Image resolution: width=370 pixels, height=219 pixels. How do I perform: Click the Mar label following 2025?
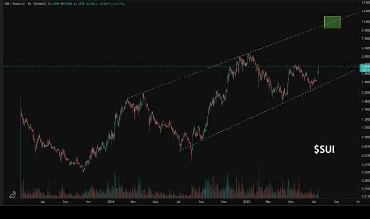click(268, 202)
